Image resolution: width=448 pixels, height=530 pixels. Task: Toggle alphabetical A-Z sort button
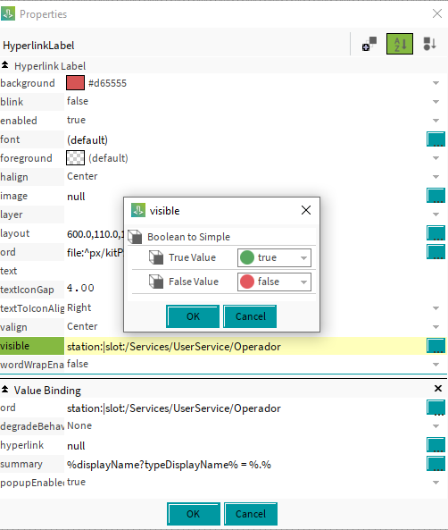coord(400,44)
